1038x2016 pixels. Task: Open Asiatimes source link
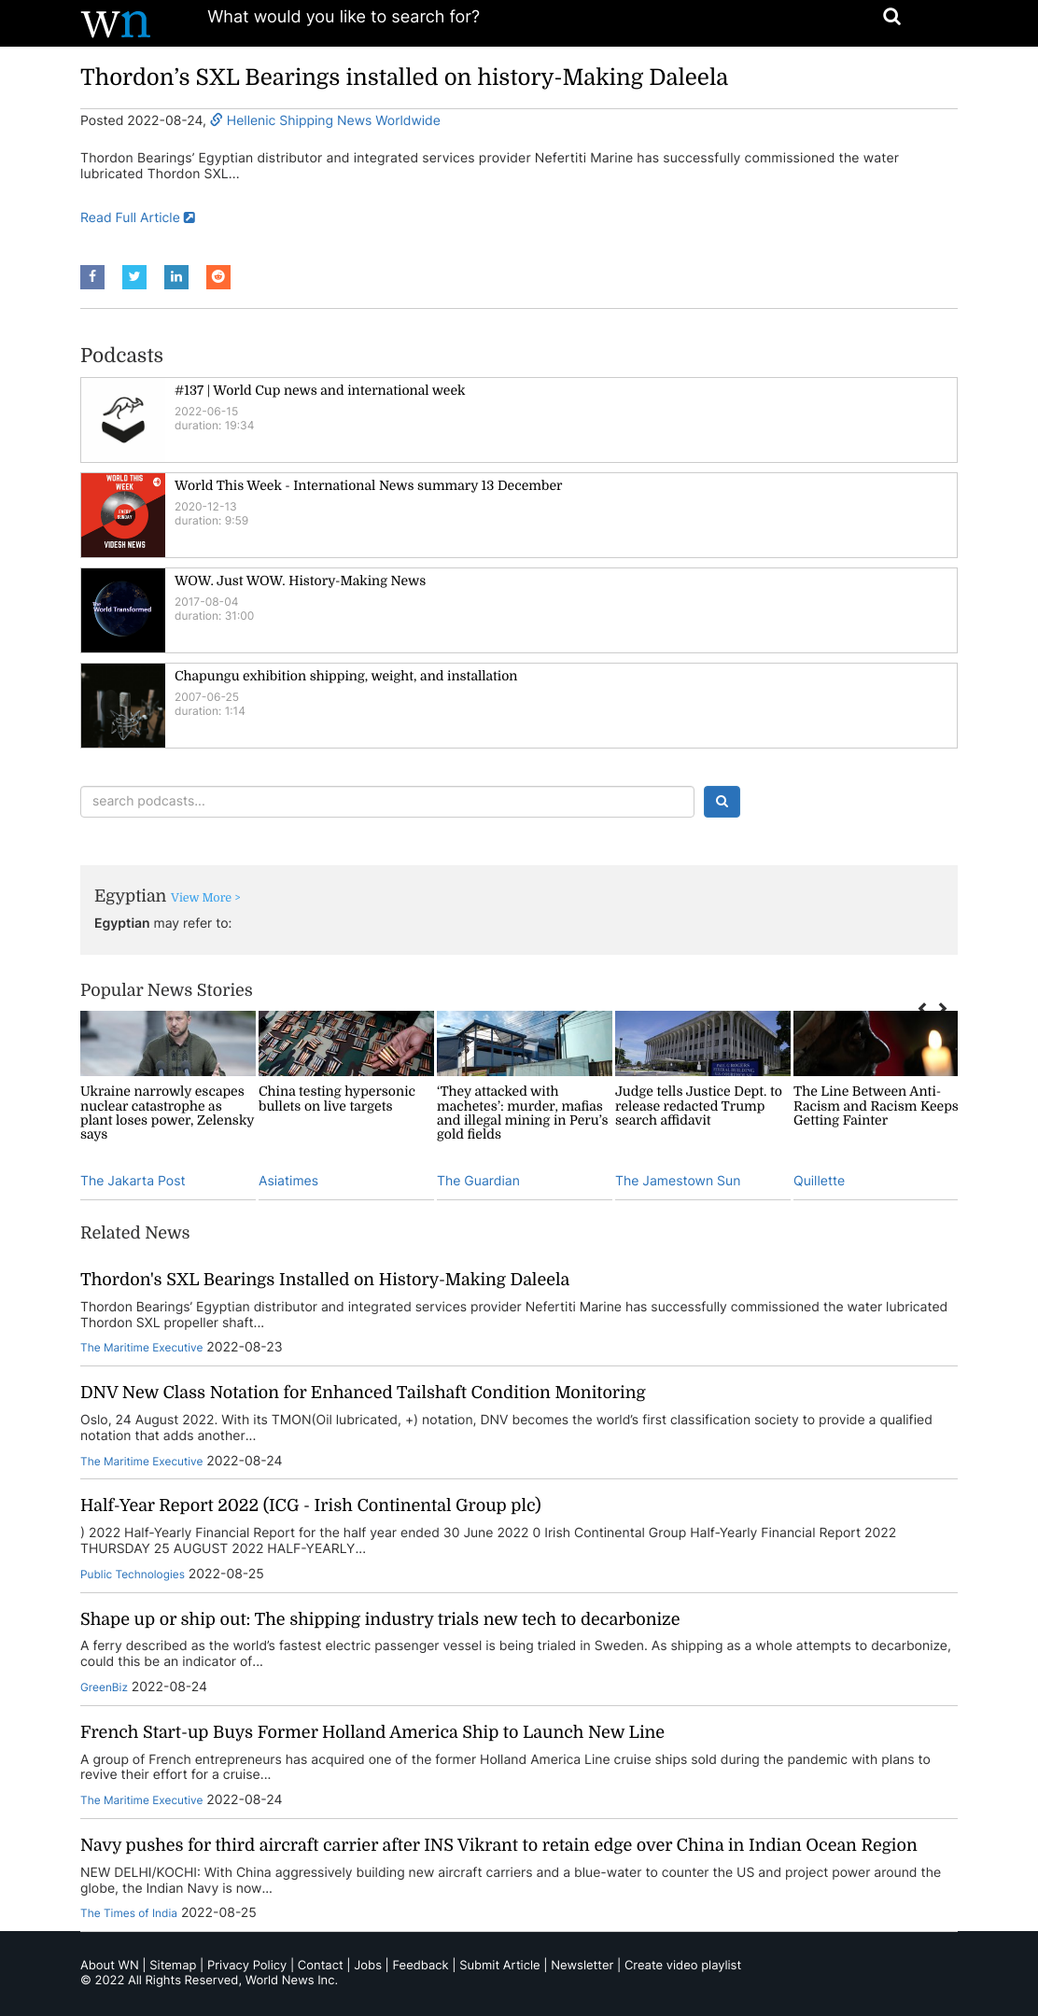(288, 1181)
